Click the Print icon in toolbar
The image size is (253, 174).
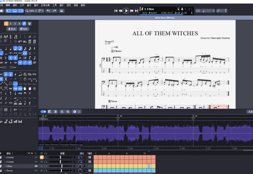coord(61,11)
